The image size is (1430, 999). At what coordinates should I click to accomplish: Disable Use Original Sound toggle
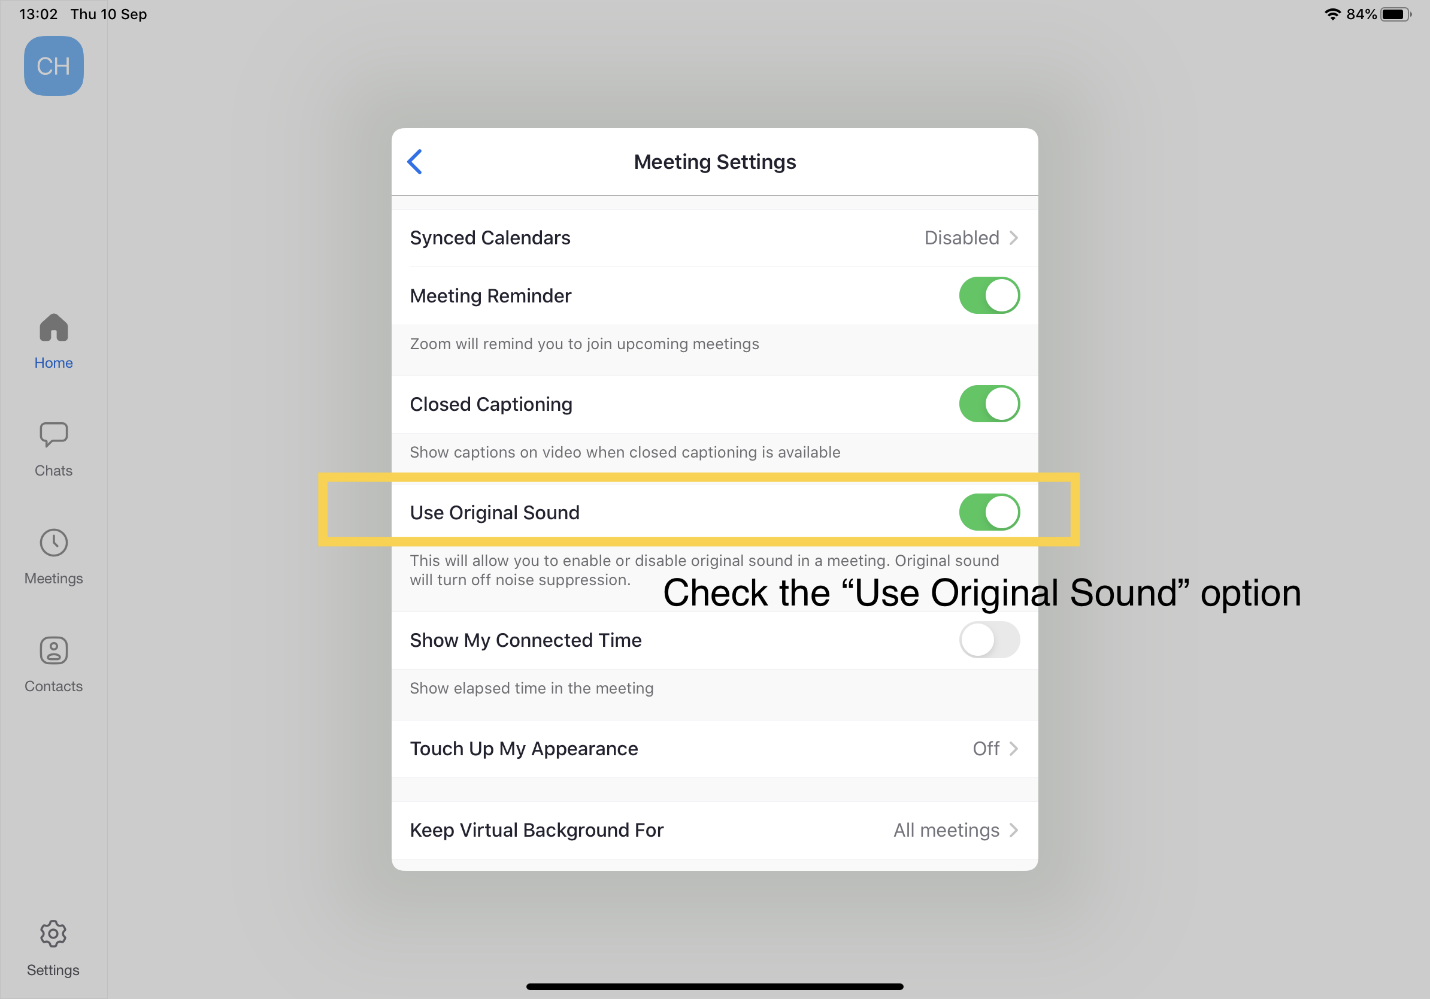(987, 512)
